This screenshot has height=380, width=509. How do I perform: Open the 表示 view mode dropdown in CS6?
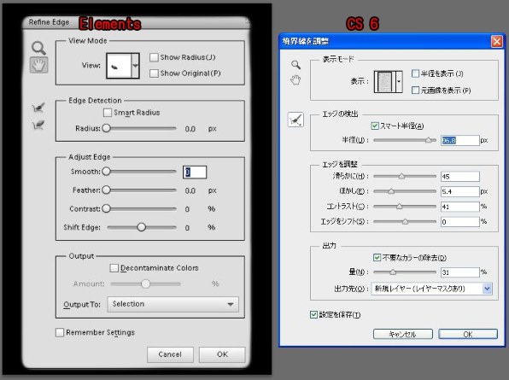tap(399, 82)
